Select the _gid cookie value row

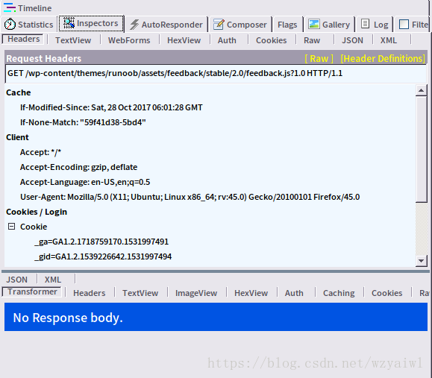103,256
